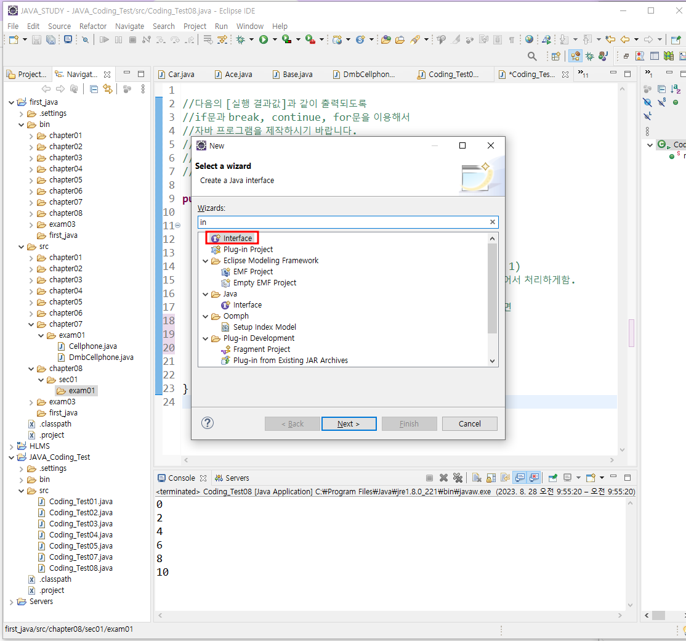This screenshot has height=641, width=686.
Task: Click the Back navigation arrow in toolbar
Action: [x=625, y=40]
